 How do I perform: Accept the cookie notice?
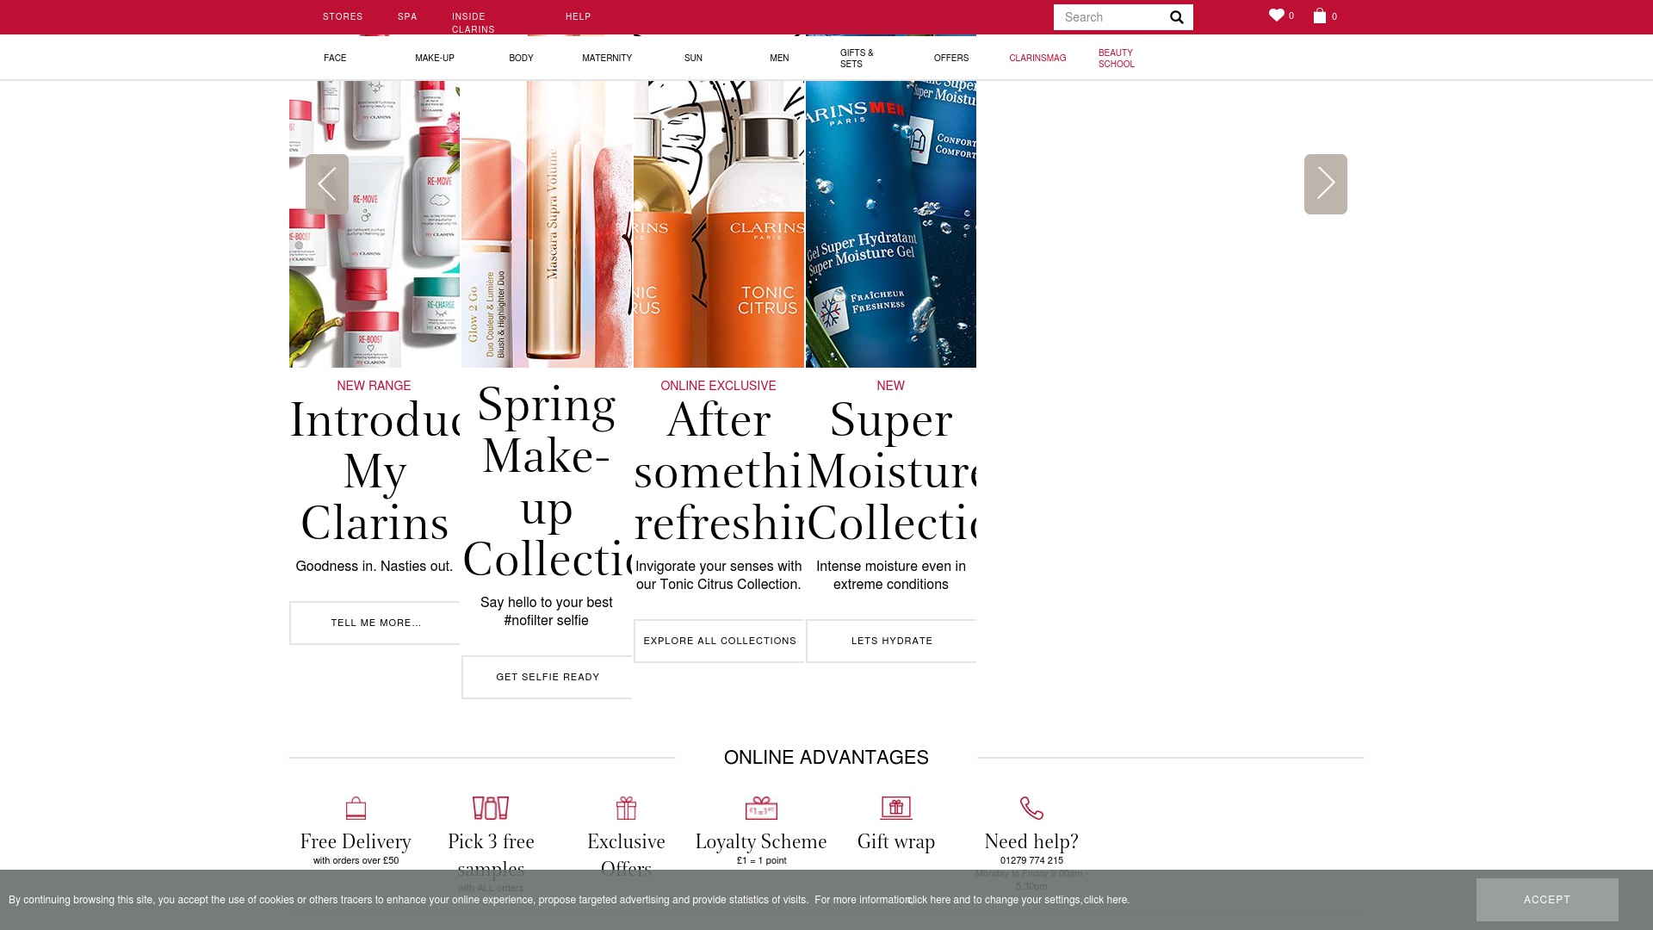[1547, 899]
